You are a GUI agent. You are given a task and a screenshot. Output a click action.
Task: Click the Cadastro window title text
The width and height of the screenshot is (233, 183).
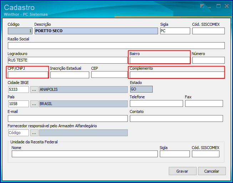coord(19,8)
